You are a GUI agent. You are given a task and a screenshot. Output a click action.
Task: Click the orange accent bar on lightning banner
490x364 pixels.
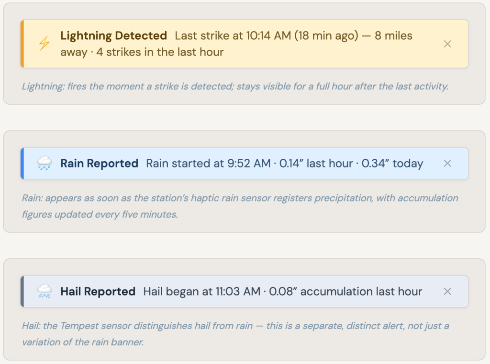tap(22, 44)
